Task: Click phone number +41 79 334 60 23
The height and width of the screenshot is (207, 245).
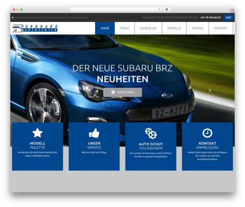Action: [x=210, y=18]
